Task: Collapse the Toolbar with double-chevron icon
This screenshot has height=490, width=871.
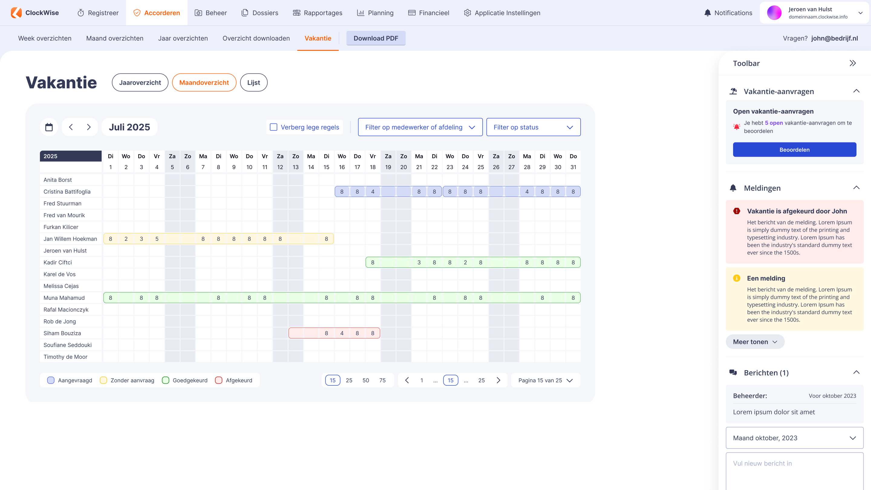Action: (853, 63)
